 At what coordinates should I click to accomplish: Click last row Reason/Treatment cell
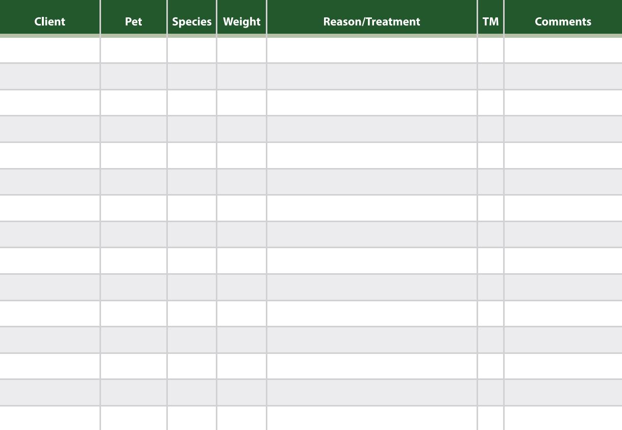tap(372, 418)
